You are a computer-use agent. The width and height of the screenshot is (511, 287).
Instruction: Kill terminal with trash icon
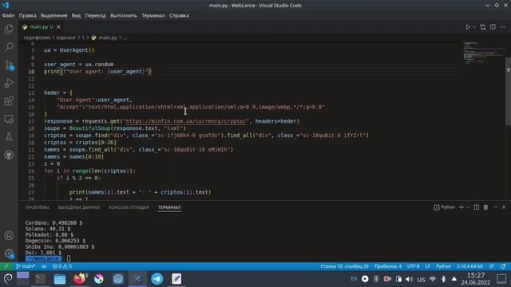pyautogui.click(x=485, y=207)
